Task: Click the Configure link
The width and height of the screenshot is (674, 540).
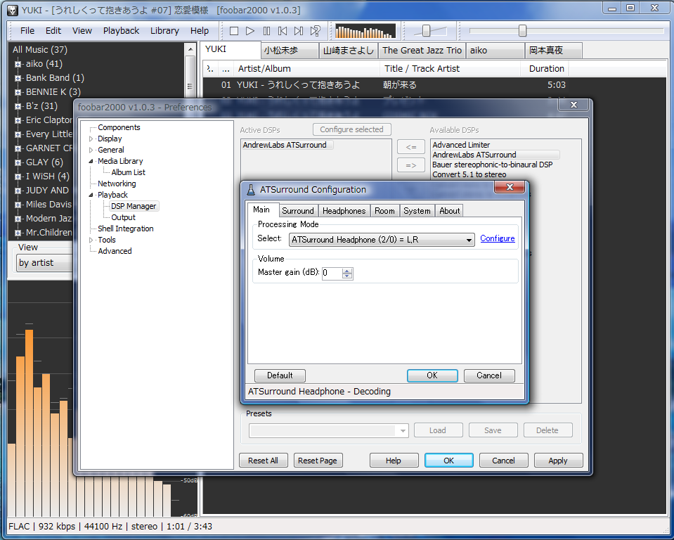Action: 498,238
